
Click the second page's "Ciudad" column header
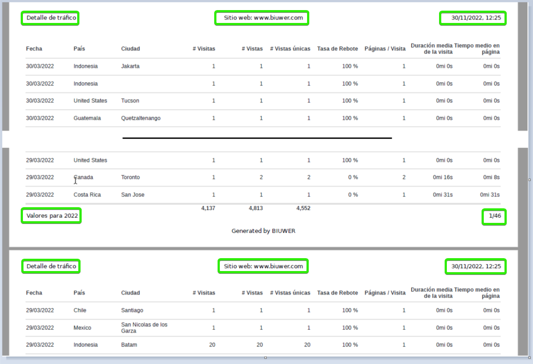pos(130,293)
